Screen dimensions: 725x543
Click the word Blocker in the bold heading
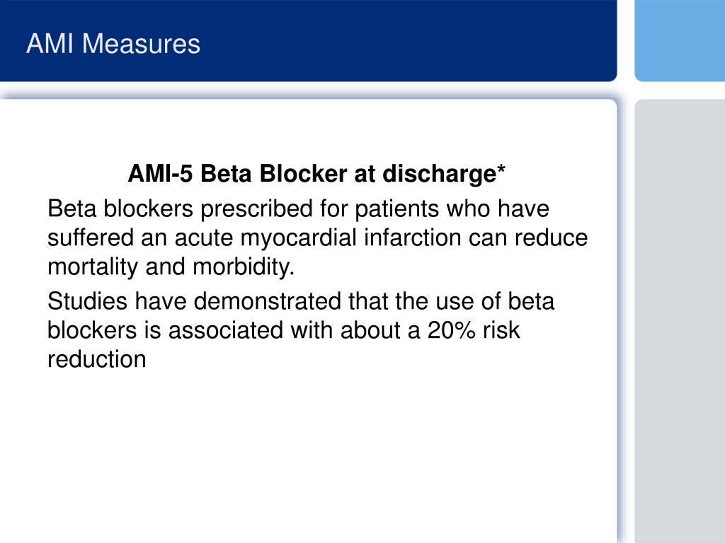coord(303,174)
